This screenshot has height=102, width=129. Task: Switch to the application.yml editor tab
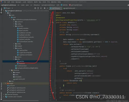[x=70, y=8]
